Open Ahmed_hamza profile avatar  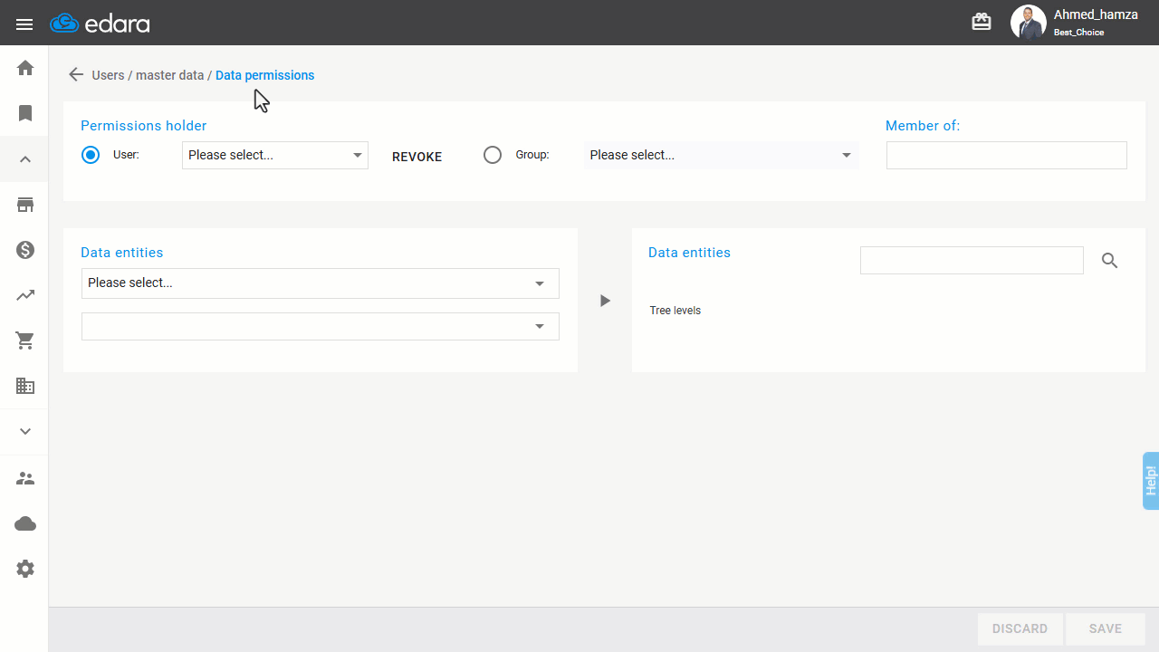pyautogui.click(x=1029, y=23)
